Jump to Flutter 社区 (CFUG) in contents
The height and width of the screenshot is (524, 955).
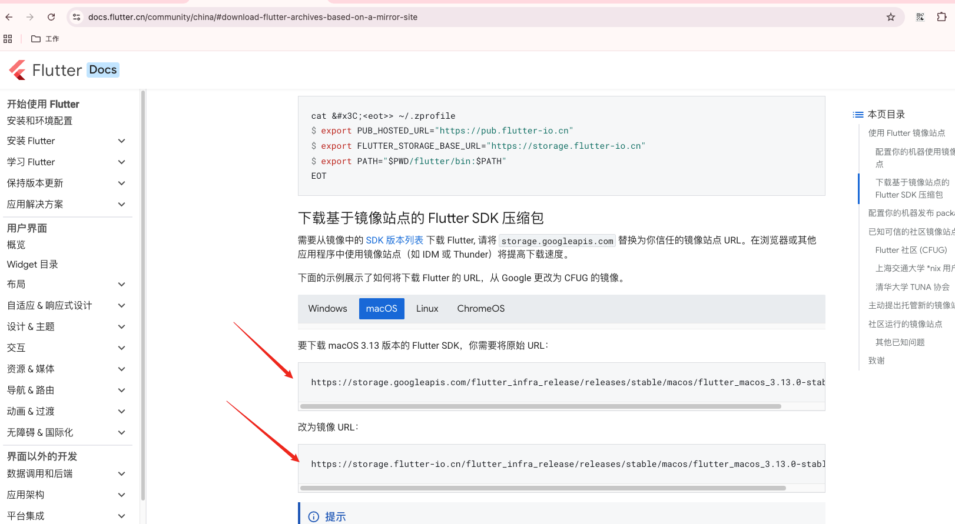point(911,250)
